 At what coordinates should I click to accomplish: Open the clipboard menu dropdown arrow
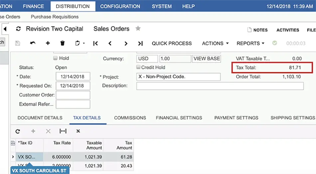click(x=84, y=43)
